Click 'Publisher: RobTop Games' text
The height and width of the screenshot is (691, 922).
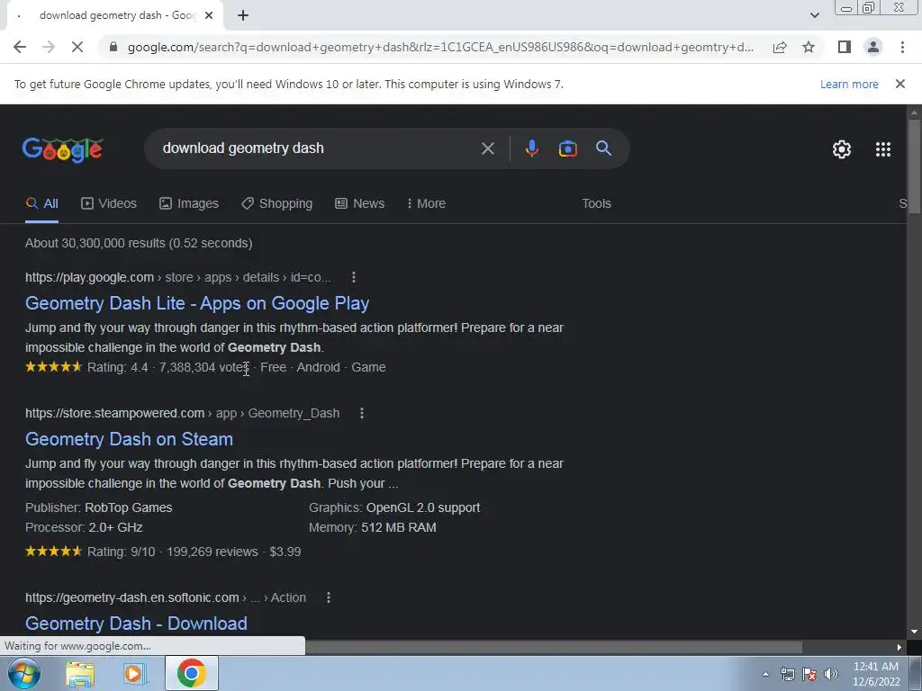(x=99, y=507)
